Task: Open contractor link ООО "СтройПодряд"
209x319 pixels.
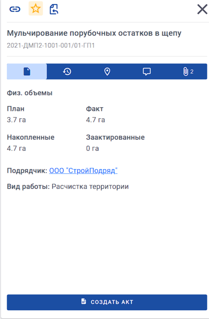Action: [x=83, y=171]
